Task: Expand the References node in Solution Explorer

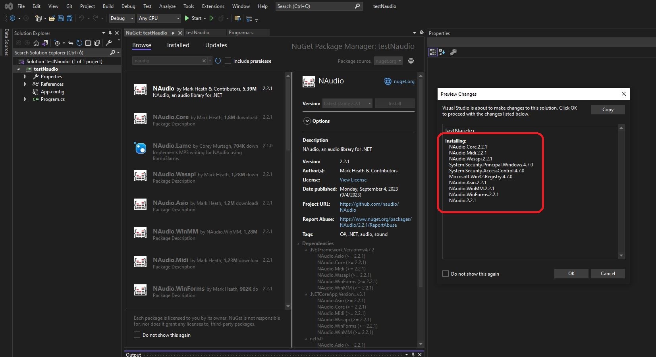Action: coord(25,84)
